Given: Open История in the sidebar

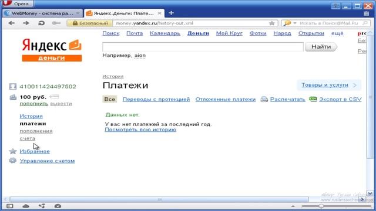Looking at the screenshot, I should pos(31,116).
